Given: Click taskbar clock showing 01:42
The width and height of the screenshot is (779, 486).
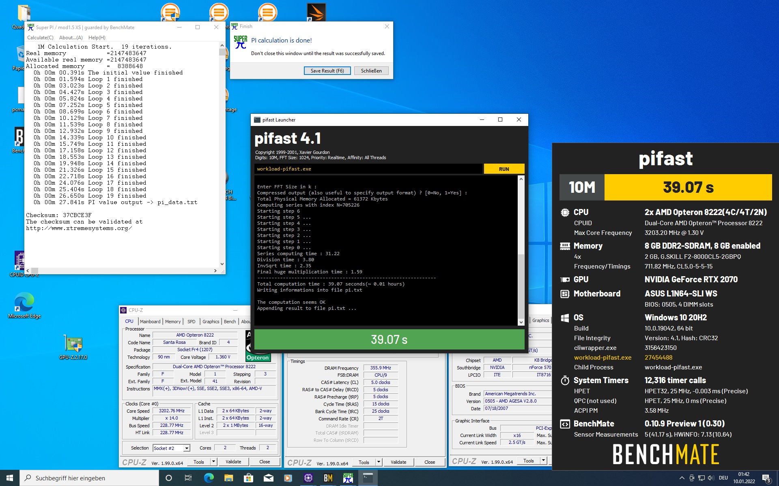Looking at the screenshot, I should [744, 478].
